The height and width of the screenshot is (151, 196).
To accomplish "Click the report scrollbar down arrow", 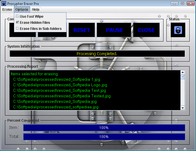I will (x=183, y=108).
